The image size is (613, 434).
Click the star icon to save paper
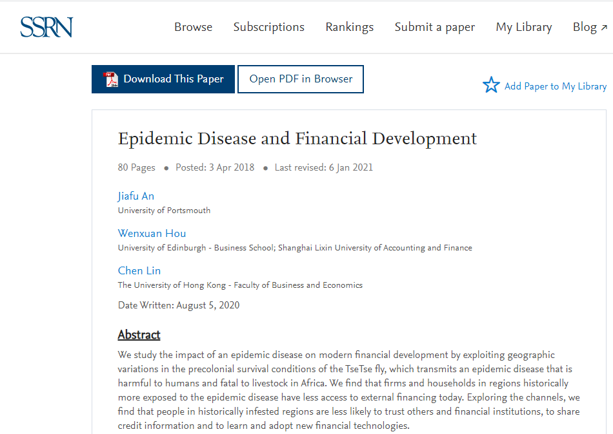[x=491, y=85]
